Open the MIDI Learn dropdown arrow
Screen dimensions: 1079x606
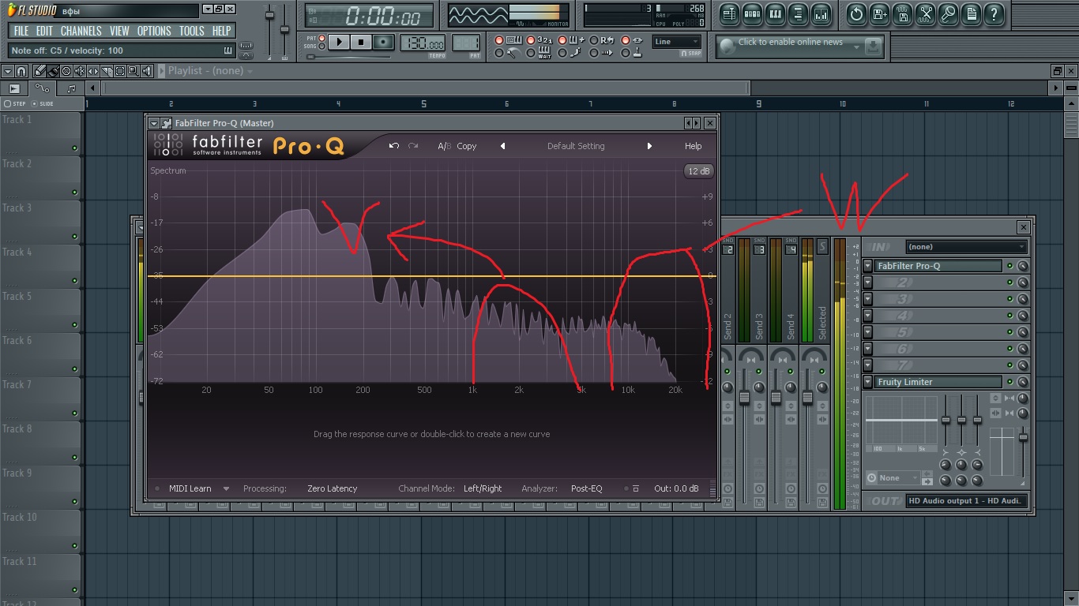(x=226, y=488)
